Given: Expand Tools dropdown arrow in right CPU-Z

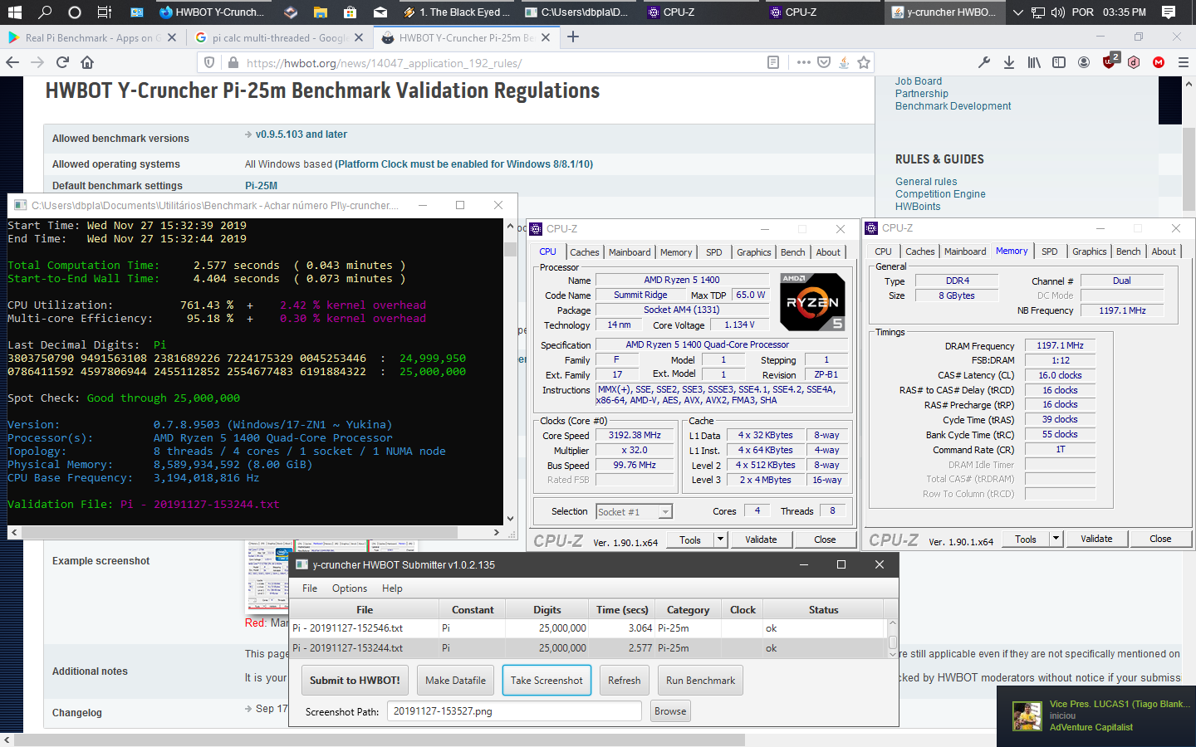Looking at the screenshot, I should pos(1056,539).
